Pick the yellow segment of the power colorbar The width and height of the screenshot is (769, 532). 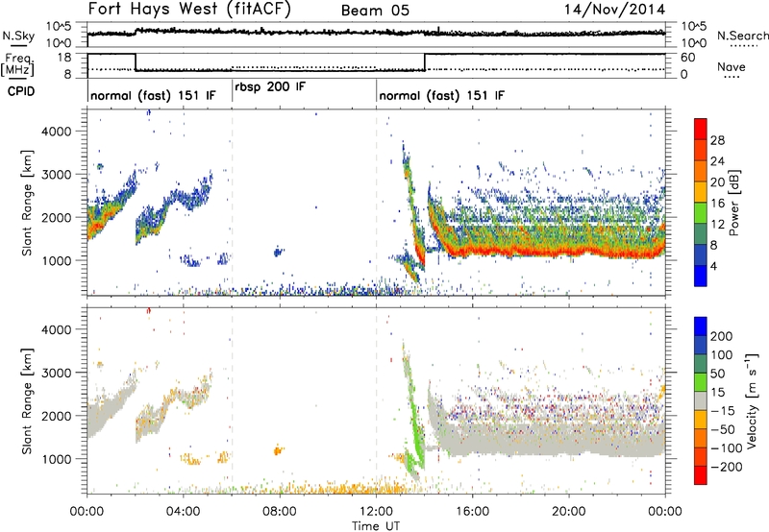click(701, 191)
